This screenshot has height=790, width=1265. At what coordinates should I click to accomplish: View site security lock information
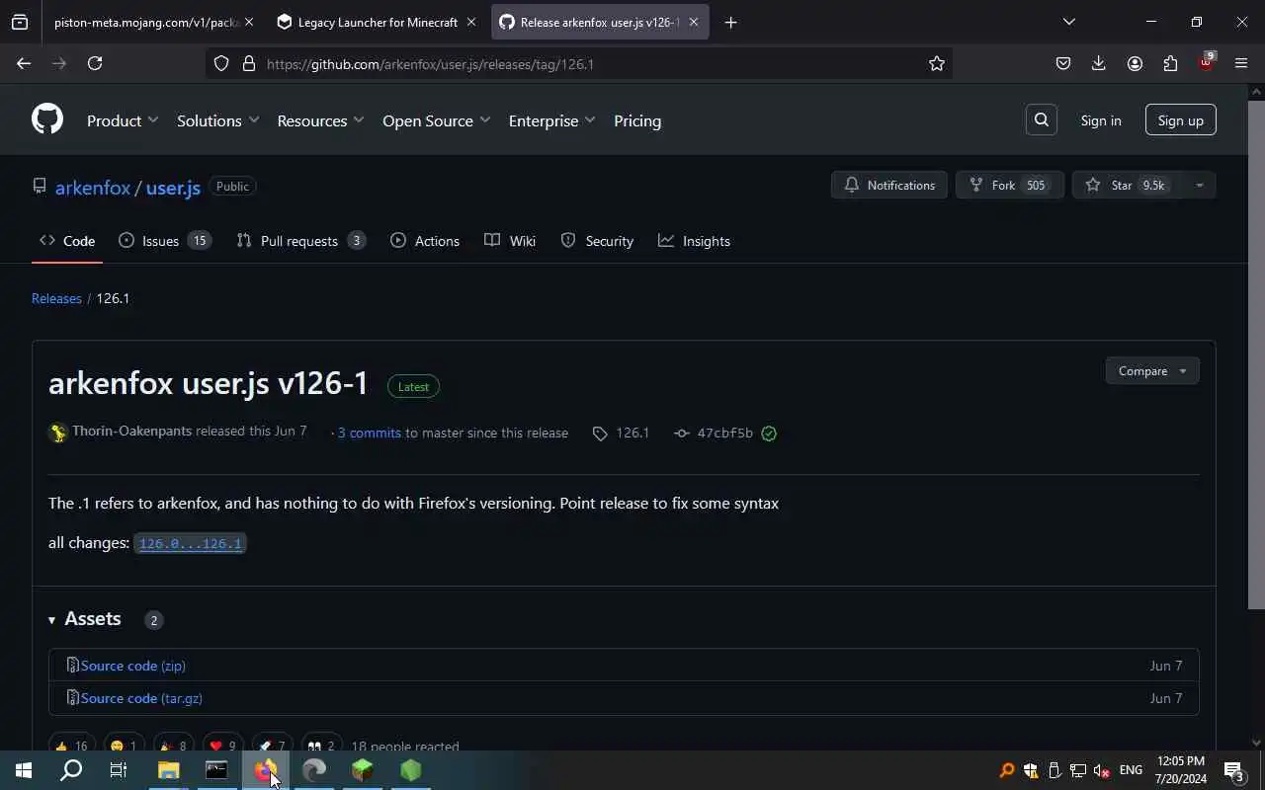point(248,63)
